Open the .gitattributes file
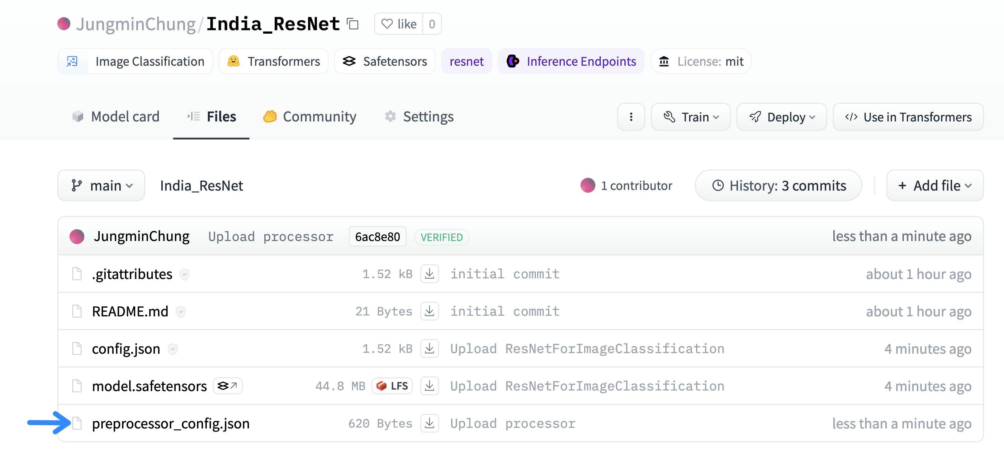 pyautogui.click(x=132, y=274)
